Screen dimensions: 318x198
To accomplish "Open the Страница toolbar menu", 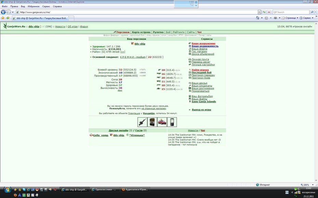I will point(290,18).
